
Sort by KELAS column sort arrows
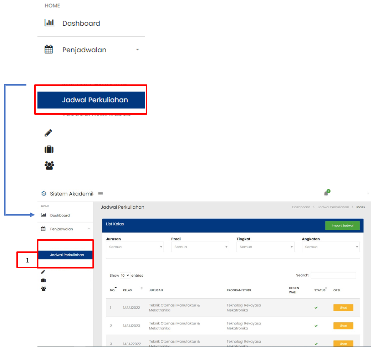[142, 288]
